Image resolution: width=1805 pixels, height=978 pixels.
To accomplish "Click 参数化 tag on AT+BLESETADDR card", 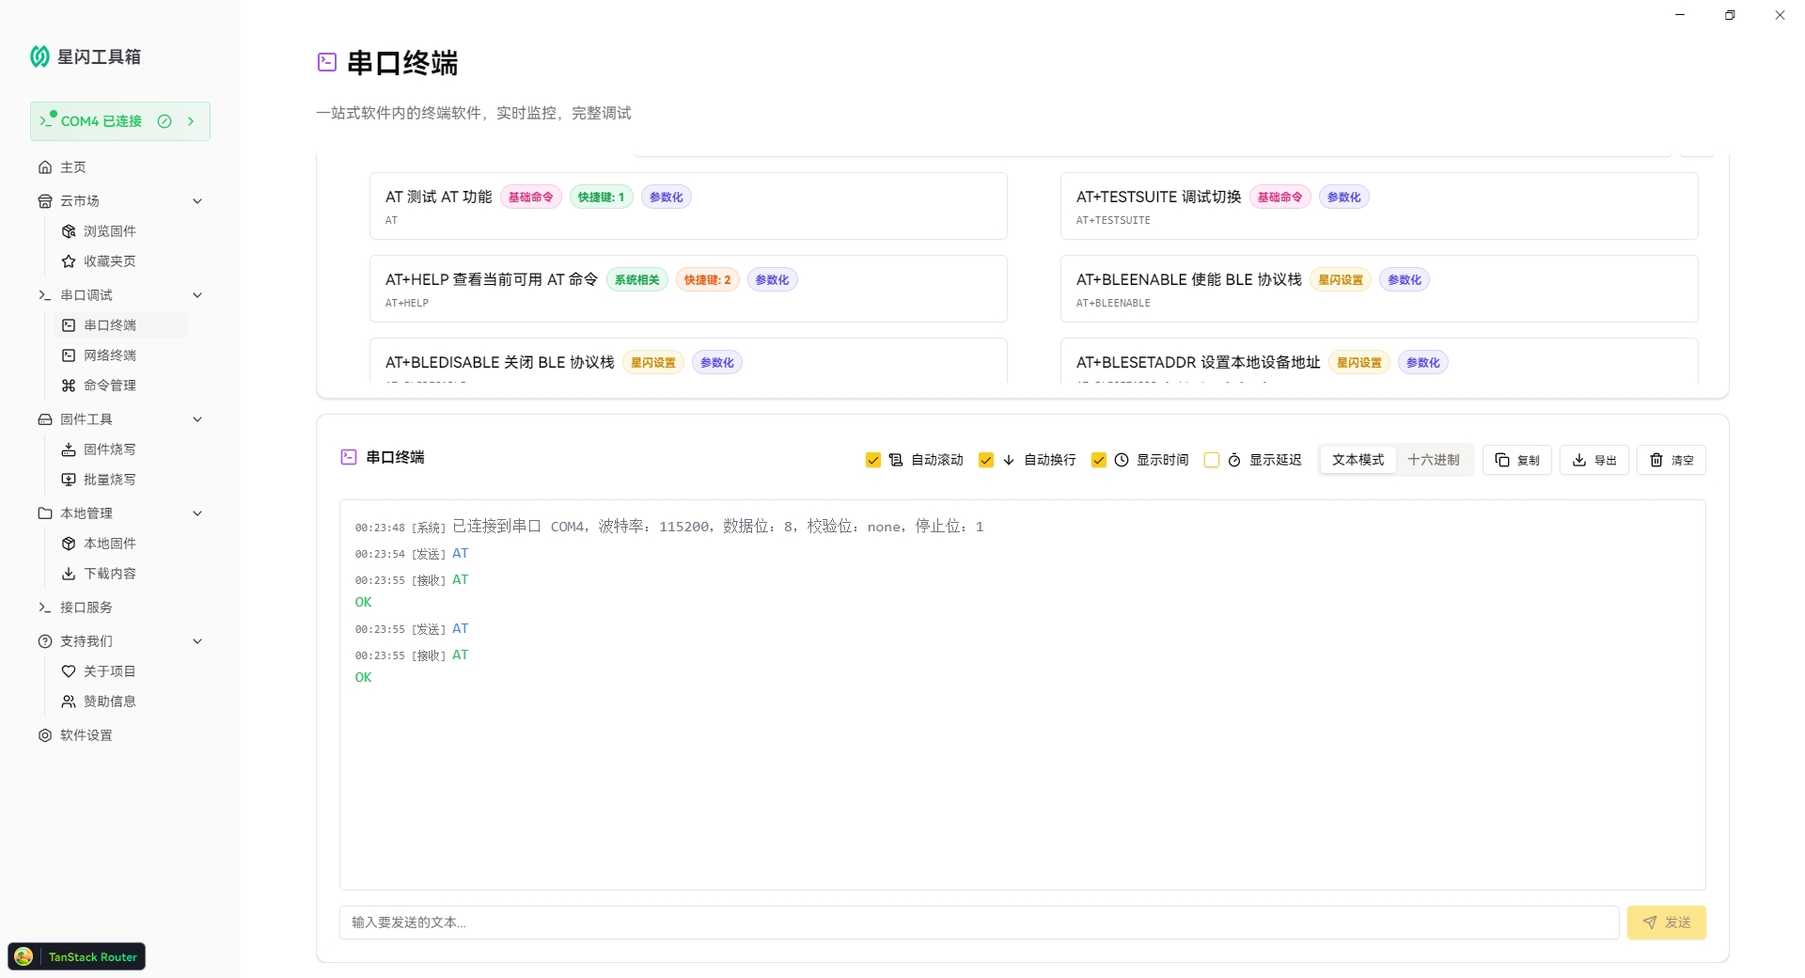I will click(x=1423, y=363).
